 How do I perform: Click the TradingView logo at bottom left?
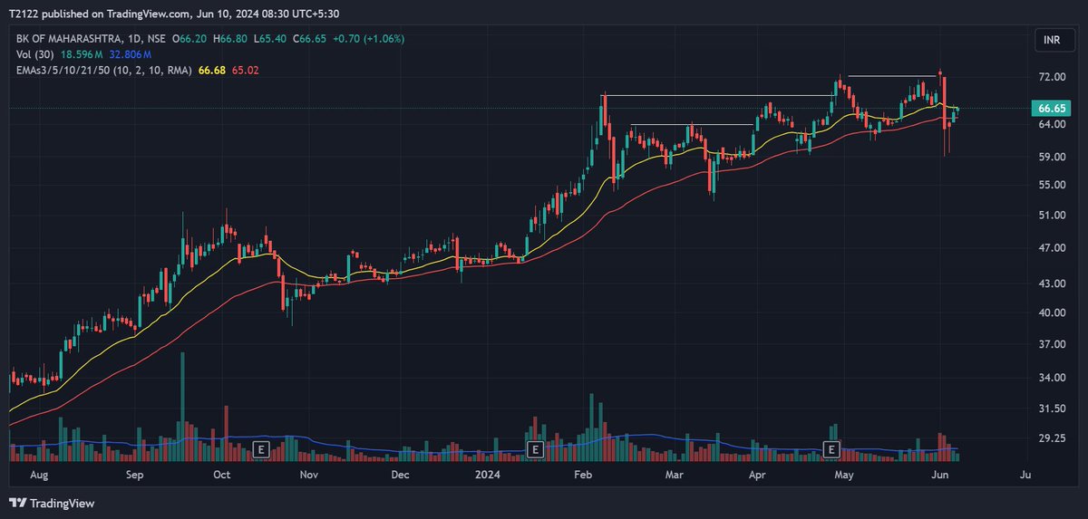(x=52, y=503)
